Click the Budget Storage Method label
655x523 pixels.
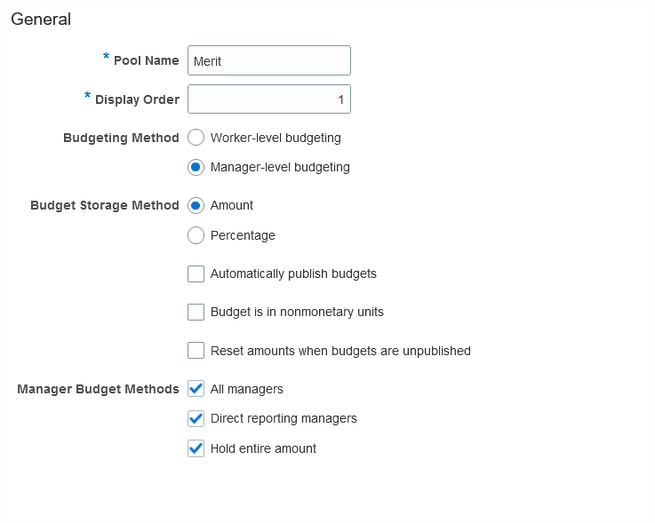coord(105,205)
